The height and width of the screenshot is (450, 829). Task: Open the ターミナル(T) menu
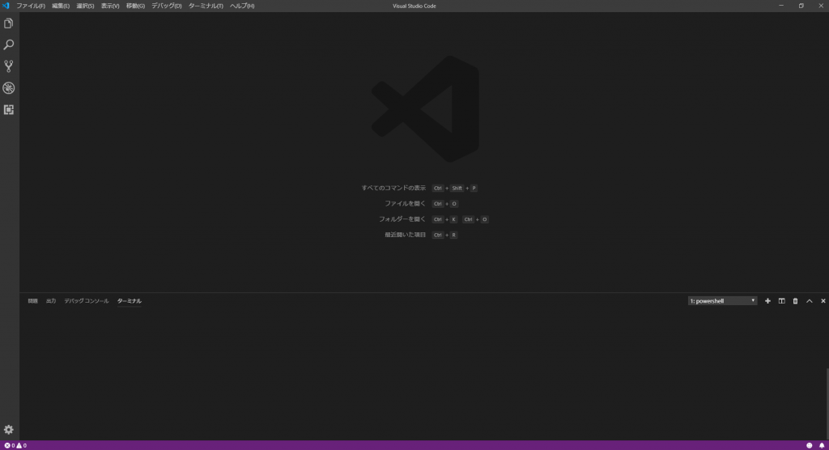click(x=206, y=6)
